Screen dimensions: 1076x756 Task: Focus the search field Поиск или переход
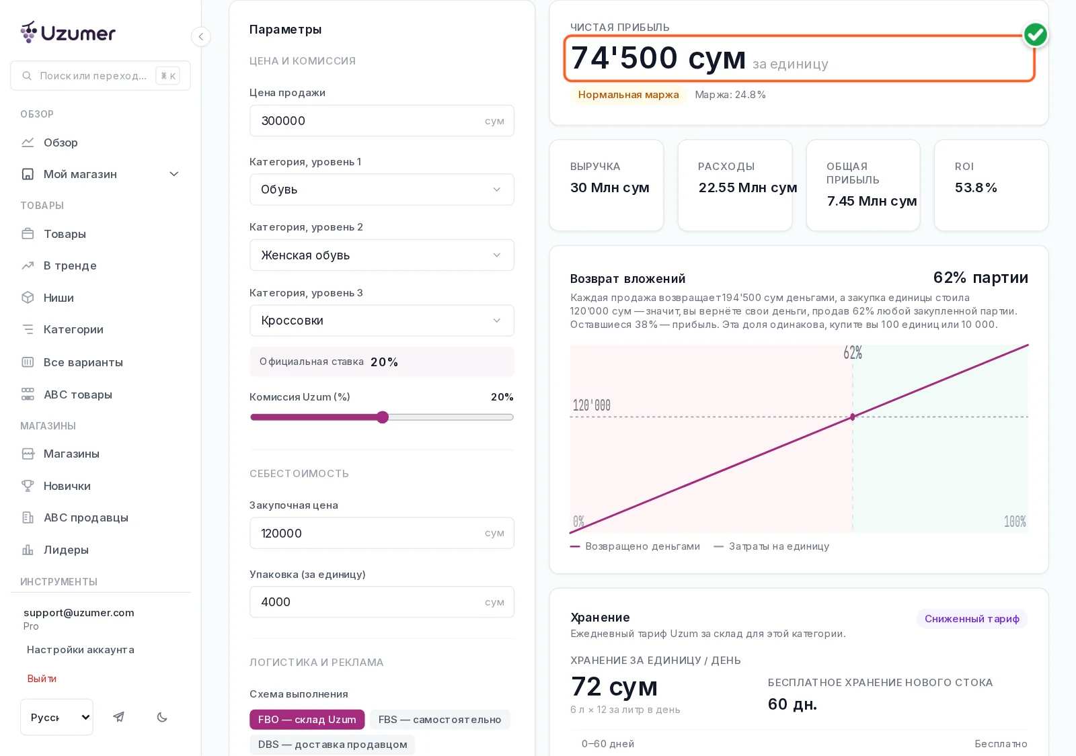click(100, 76)
